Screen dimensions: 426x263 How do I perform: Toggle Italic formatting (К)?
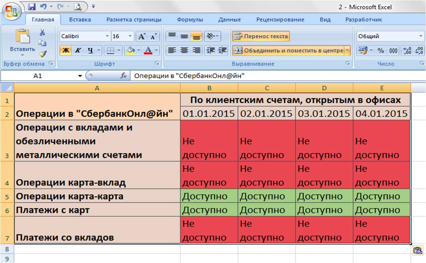(x=77, y=51)
